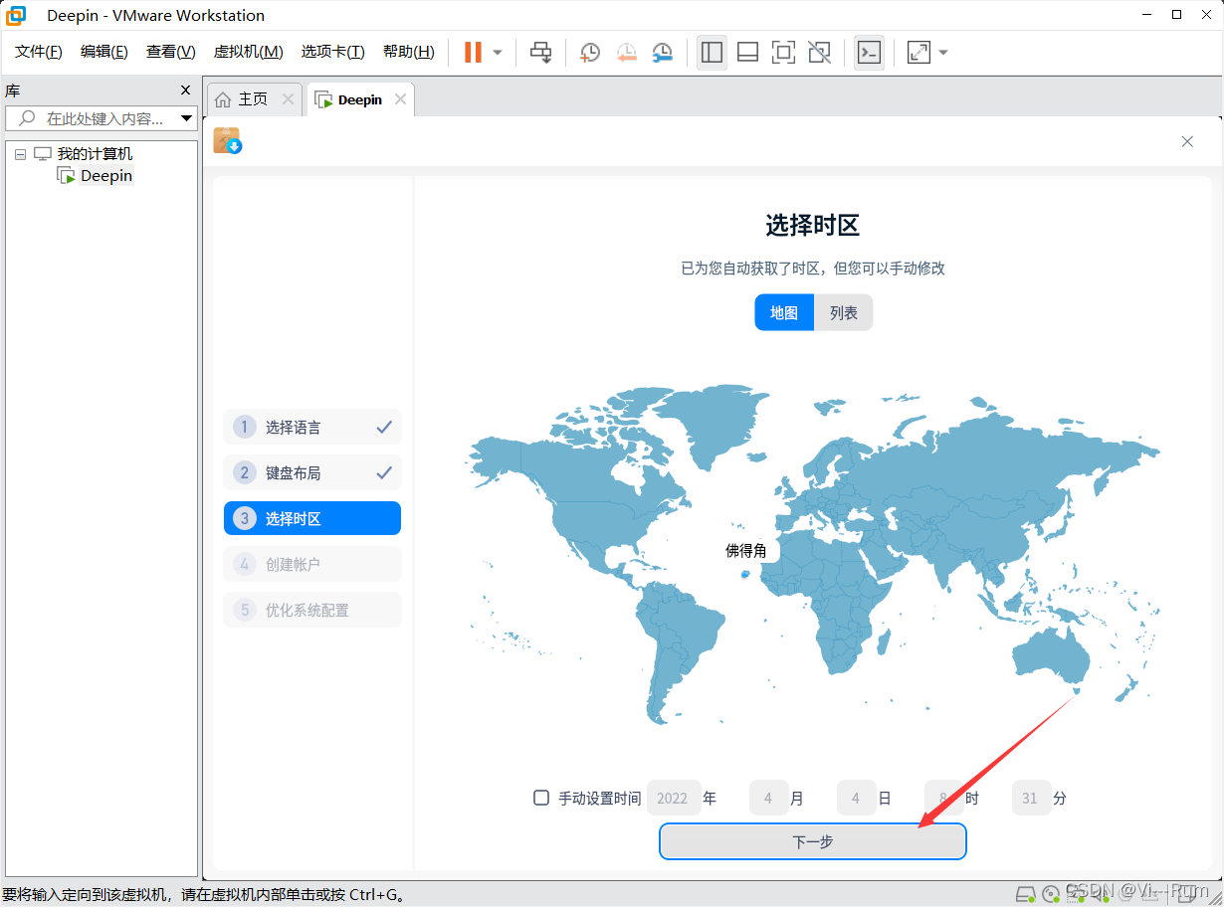This screenshot has width=1224, height=907.
Task: Open the 文件(F) menu
Action: pyautogui.click(x=39, y=52)
